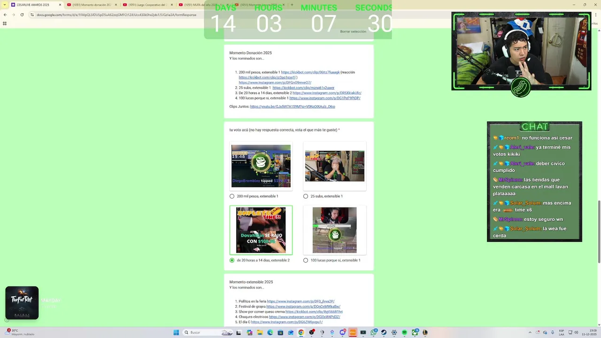Screen dimensions: 601x338
Task: Click the address bar URL
Action: [x=116, y=15]
